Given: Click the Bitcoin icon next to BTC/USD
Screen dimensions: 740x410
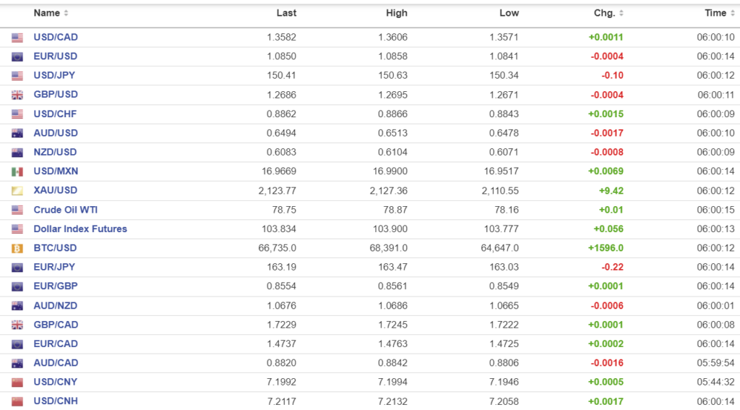Looking at the screenshot, I should click(17, 248).
